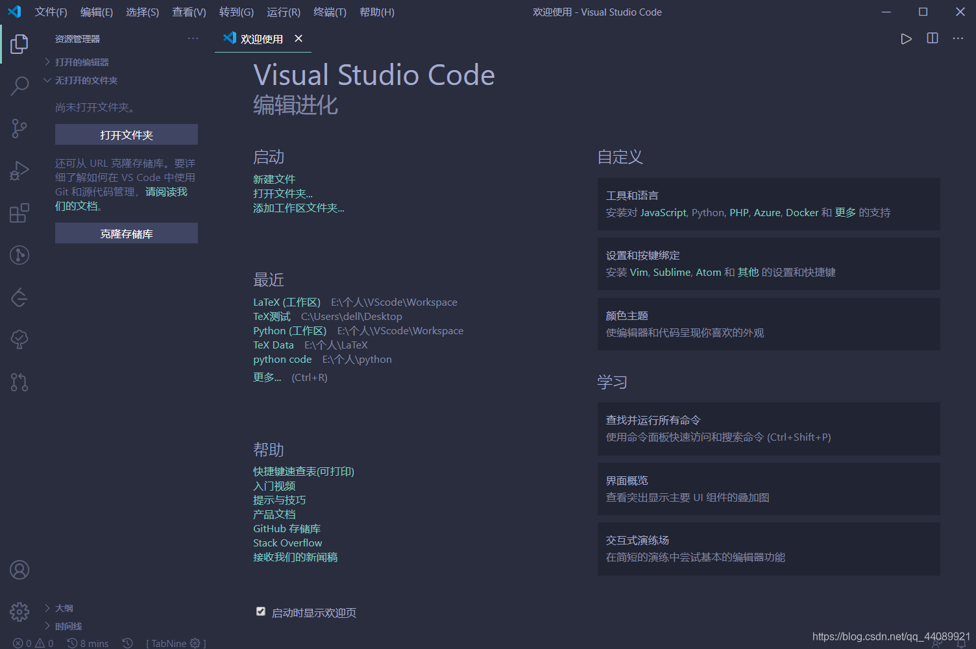This screenshot has width=976, height=649.
Task: Open the 查找并运行所有命令 card
Action: [768, 428]
